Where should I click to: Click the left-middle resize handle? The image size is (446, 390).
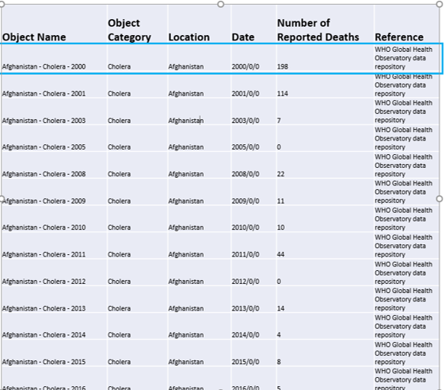click(x=2, y=198)
